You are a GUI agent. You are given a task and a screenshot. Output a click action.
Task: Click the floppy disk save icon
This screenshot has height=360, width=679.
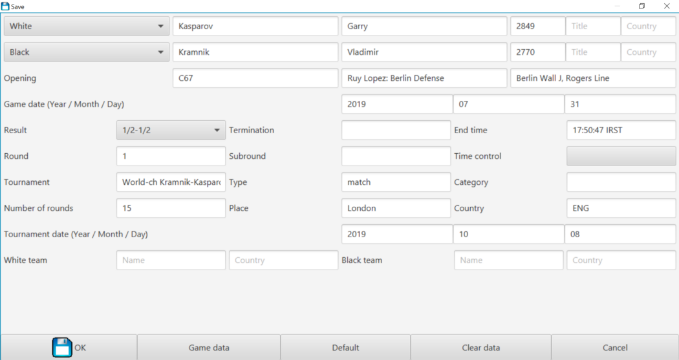pos(62,347)
